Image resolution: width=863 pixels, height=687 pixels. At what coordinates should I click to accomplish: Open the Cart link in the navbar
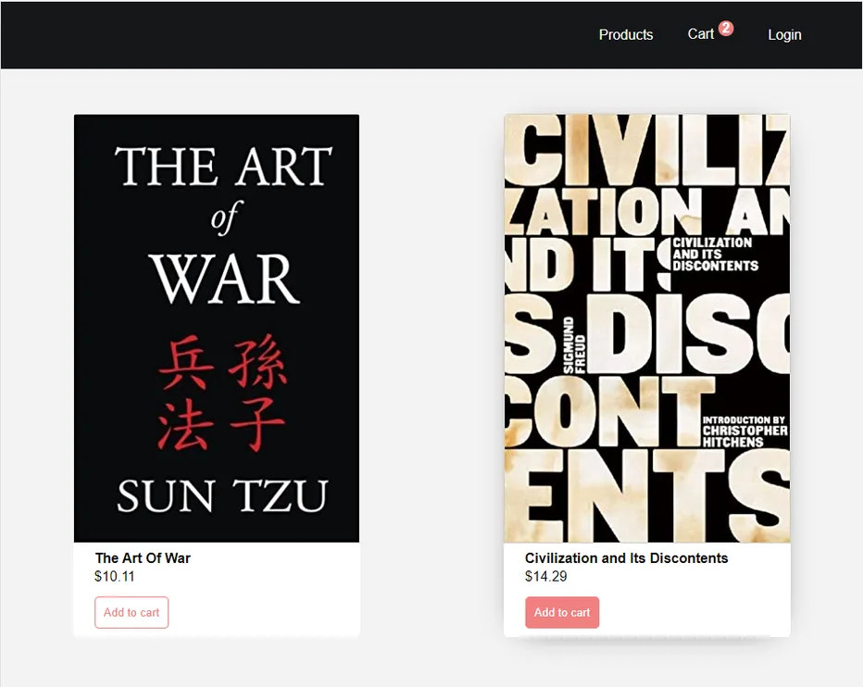click(x=701, y=34)
